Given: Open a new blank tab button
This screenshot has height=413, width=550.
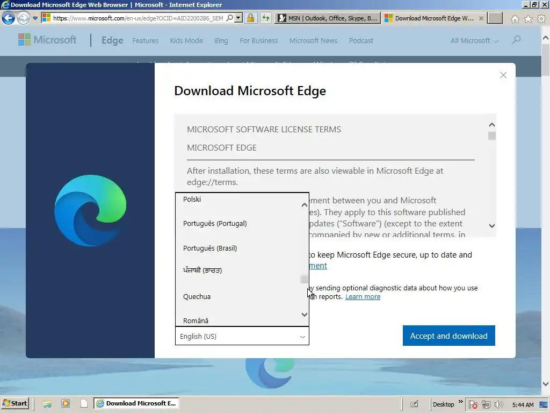Looking at the screenshot, I should (495, 18).
